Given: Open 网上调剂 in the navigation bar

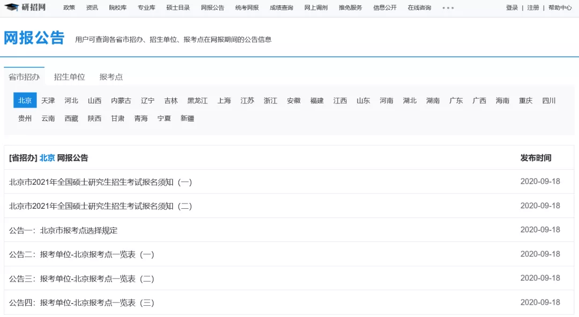Looking at the screenshot, I should coord(316,7).
